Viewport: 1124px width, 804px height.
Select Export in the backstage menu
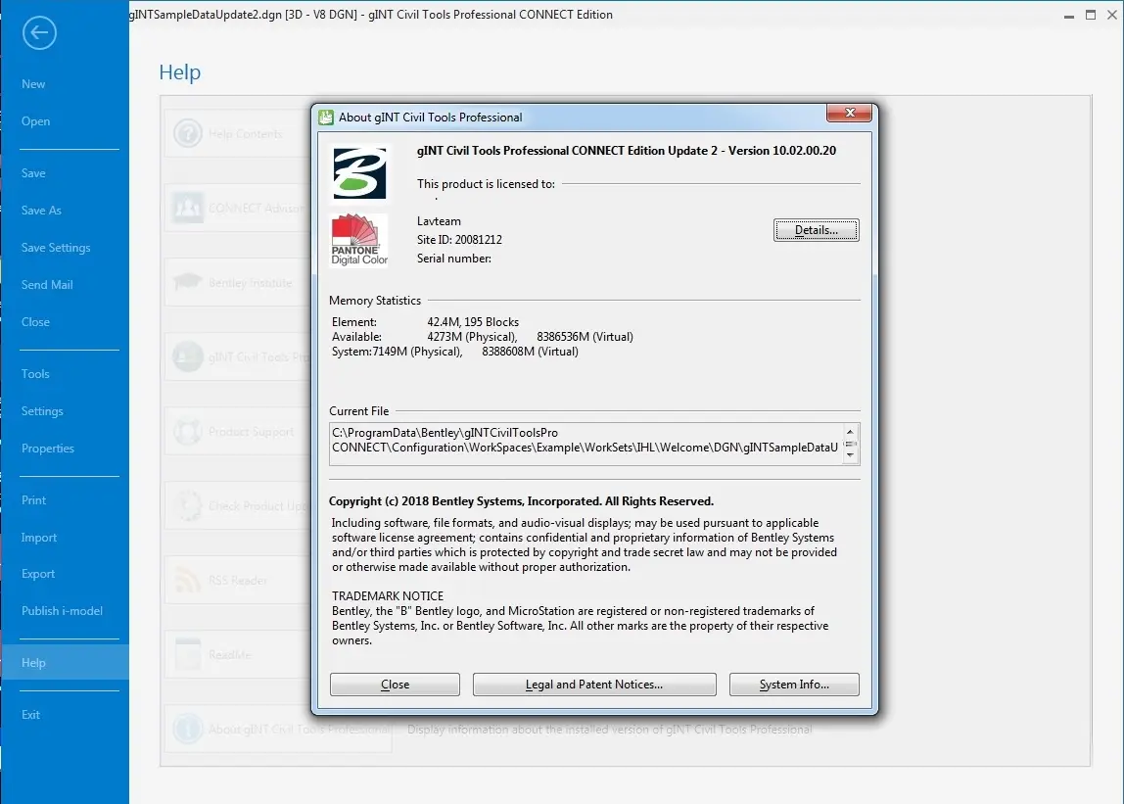[x=38, y=574]
